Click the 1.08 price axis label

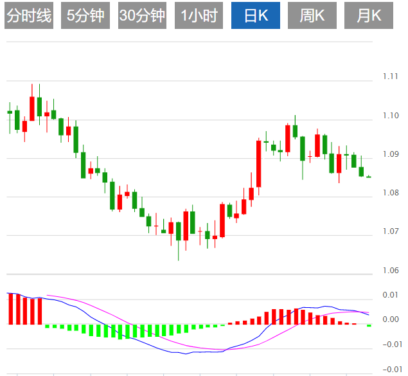[390, 193]
